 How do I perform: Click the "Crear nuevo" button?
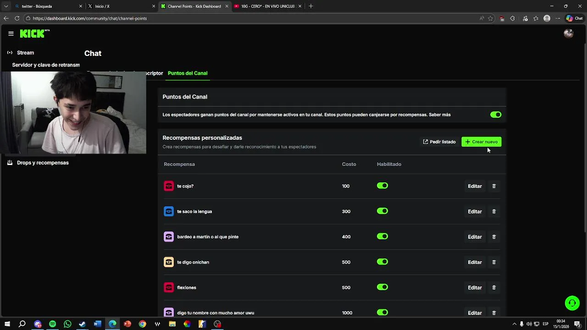click(x=481, y=142)
